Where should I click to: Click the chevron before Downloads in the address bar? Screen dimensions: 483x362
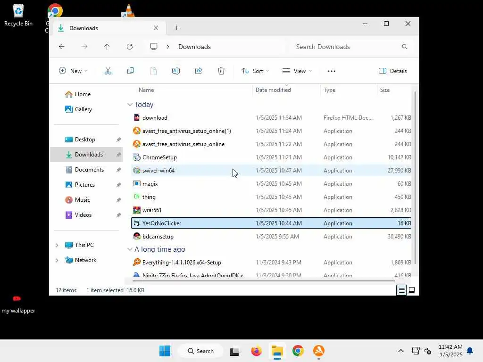pos(168,47)
